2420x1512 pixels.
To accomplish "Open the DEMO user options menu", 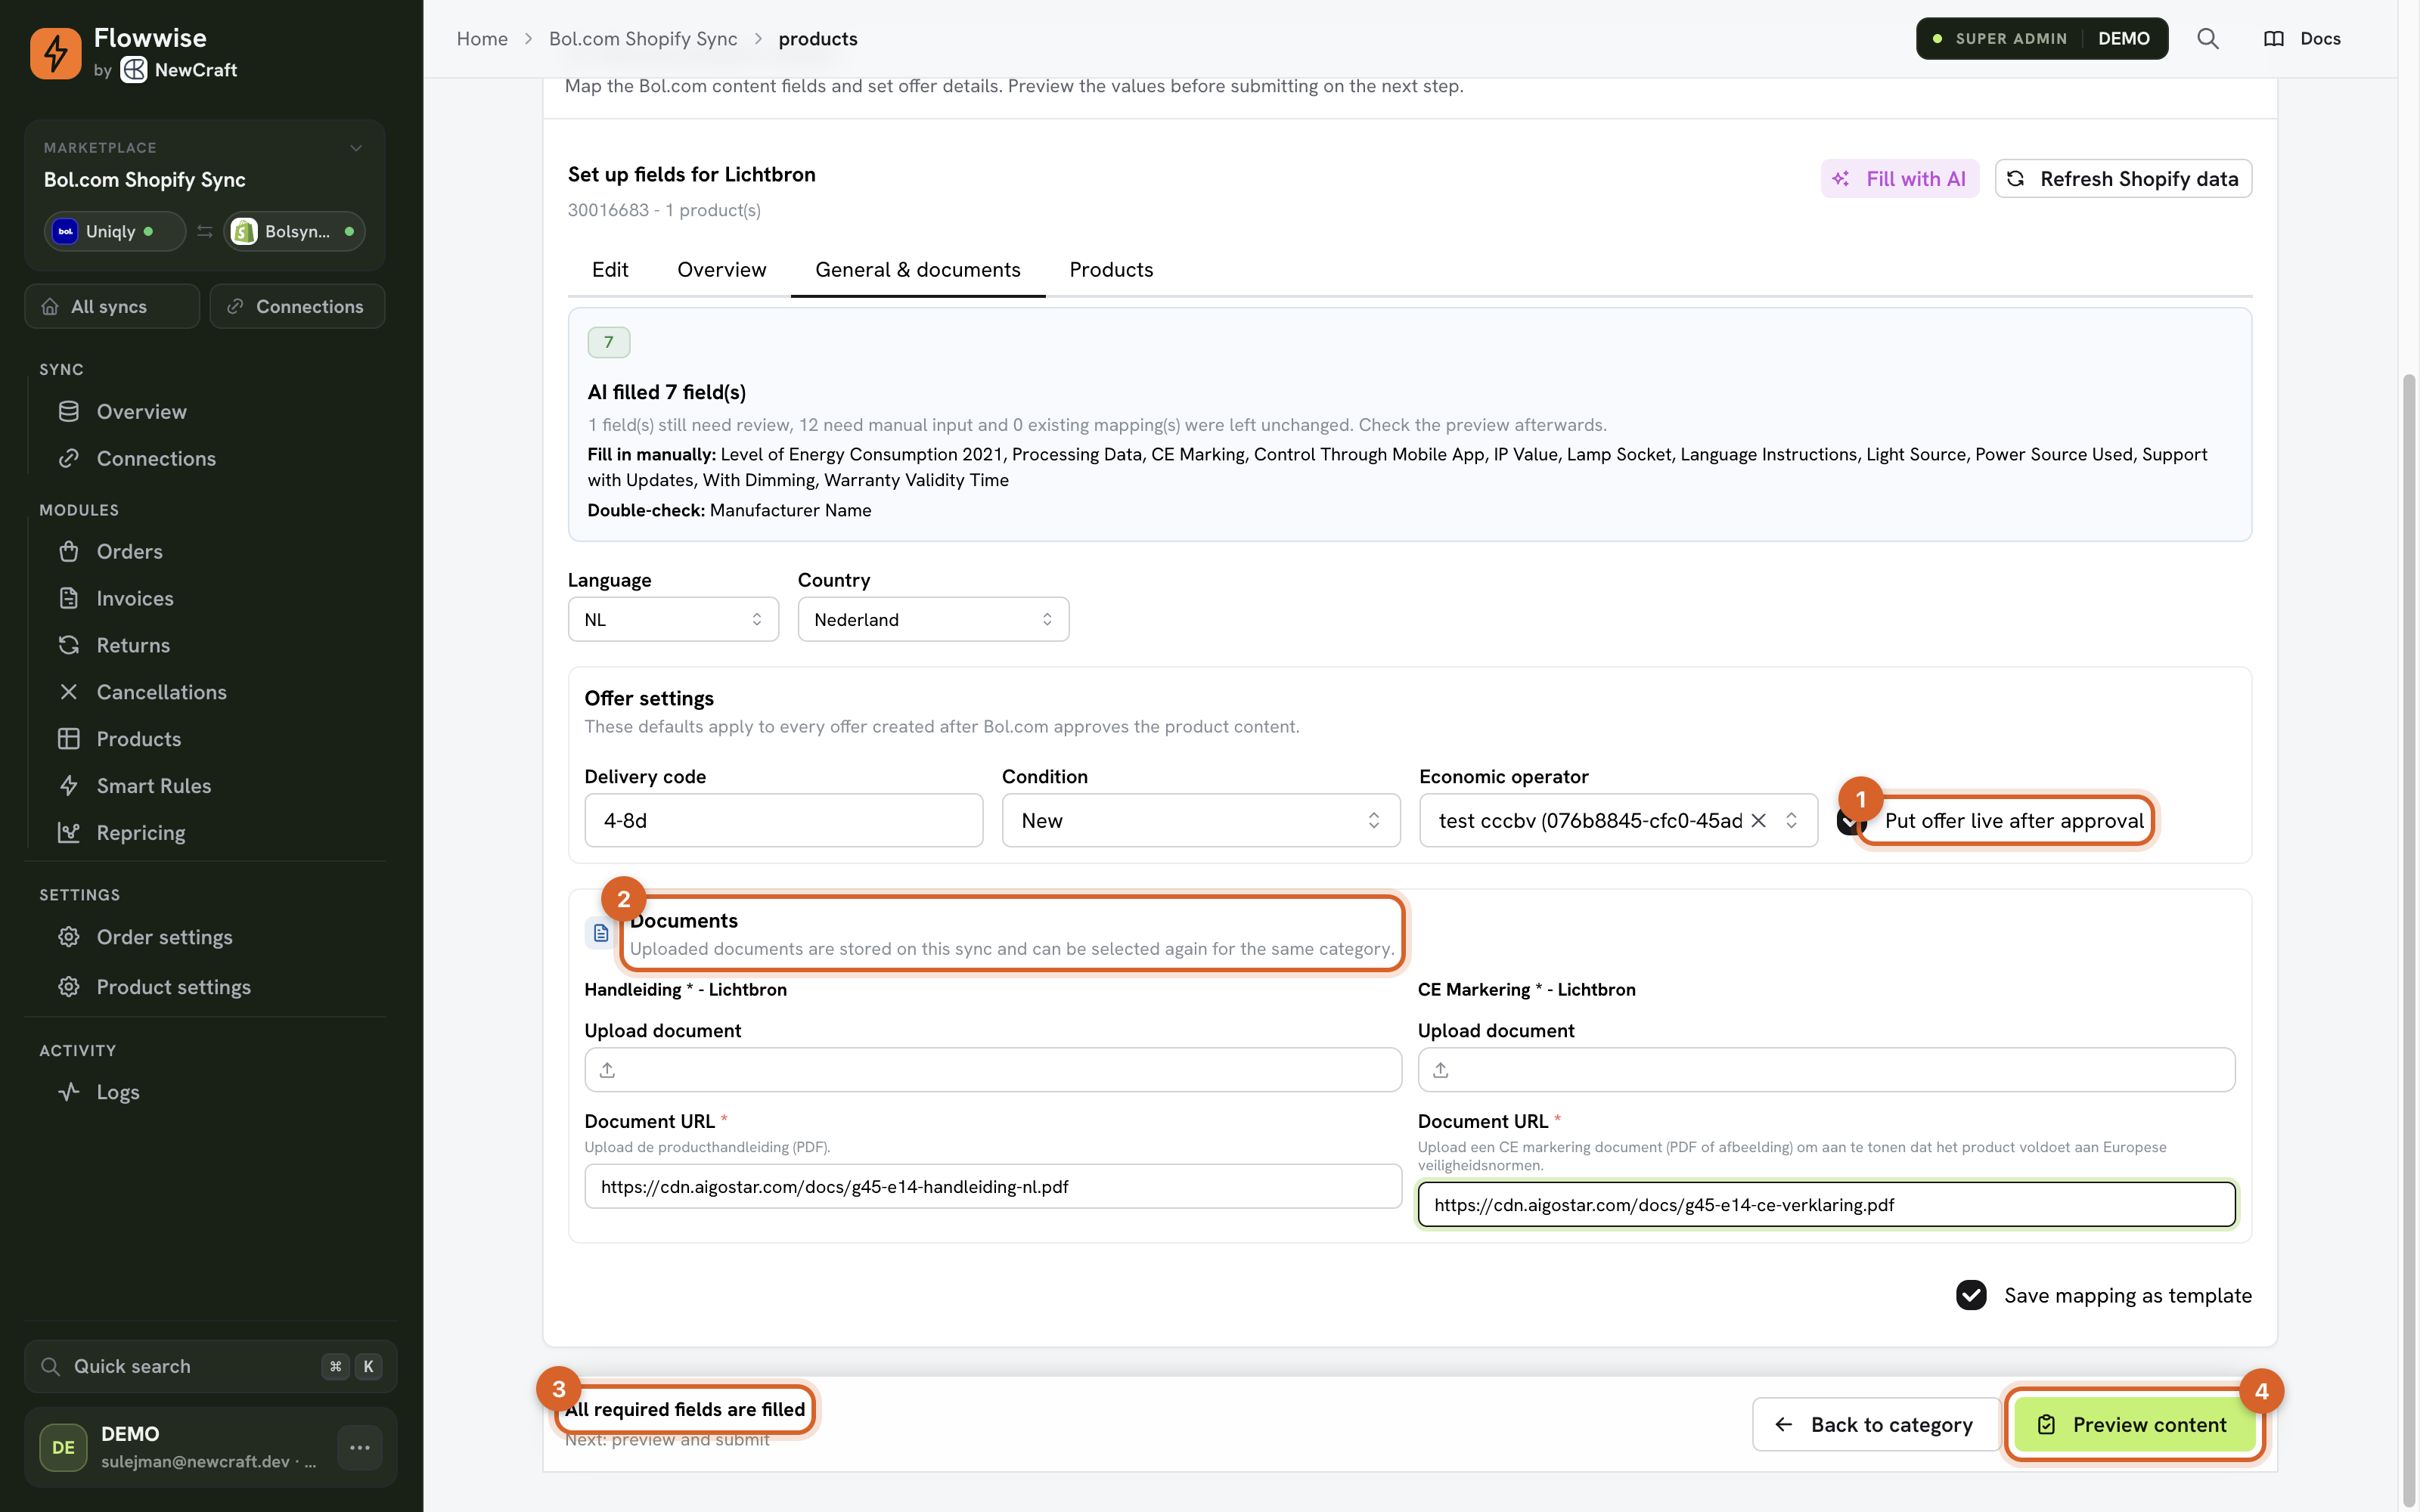I will pyautogui.click(x=360, y=1447).
